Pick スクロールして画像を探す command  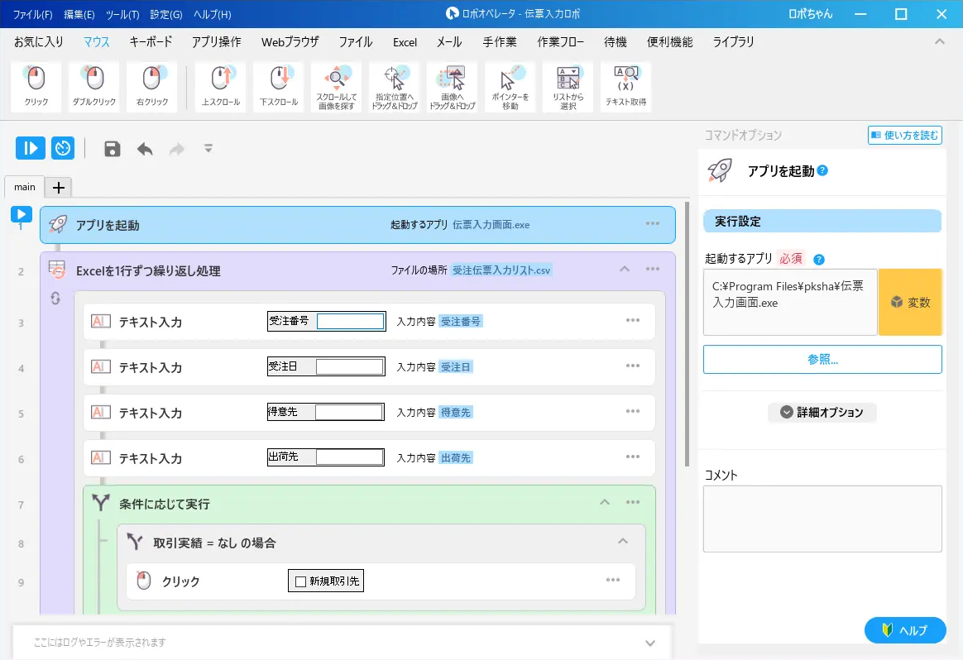[x=337, y=87]
